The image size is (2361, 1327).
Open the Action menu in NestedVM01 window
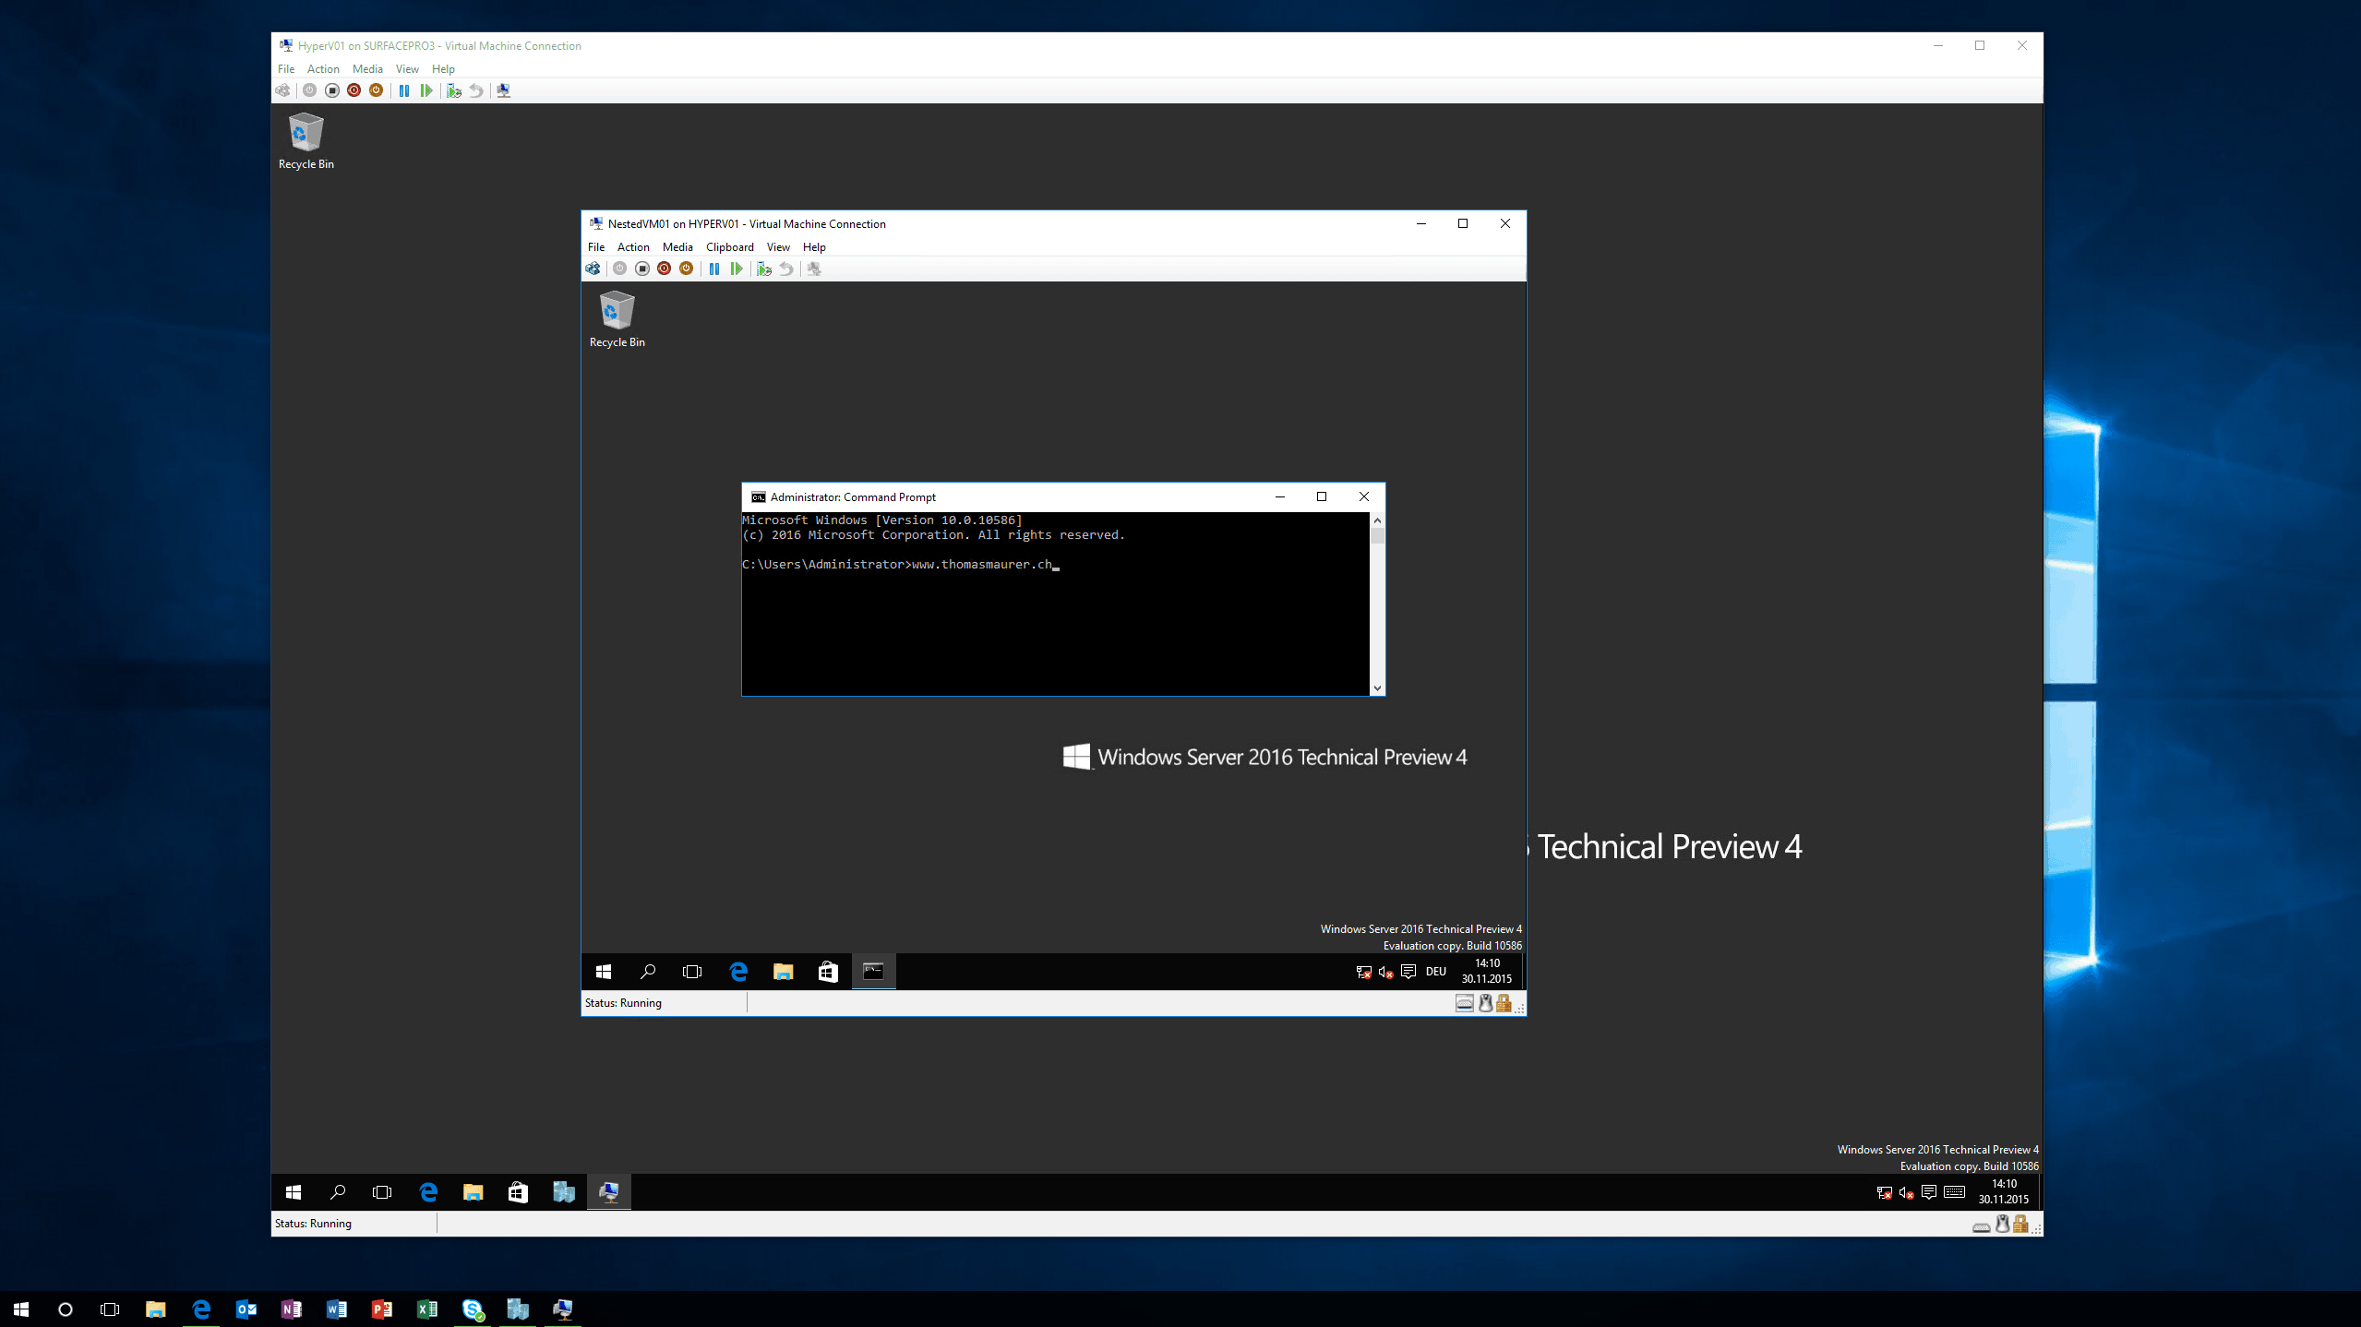pyautogui.click(x=632, y=246)
